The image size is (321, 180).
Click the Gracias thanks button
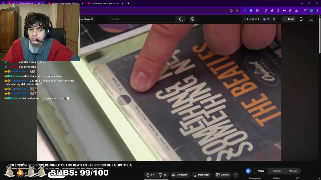click(222, 175)
